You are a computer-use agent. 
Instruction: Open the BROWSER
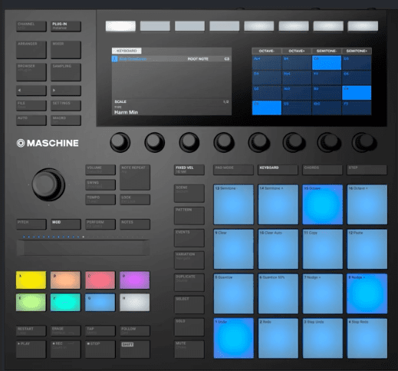[x=31, y=72]
